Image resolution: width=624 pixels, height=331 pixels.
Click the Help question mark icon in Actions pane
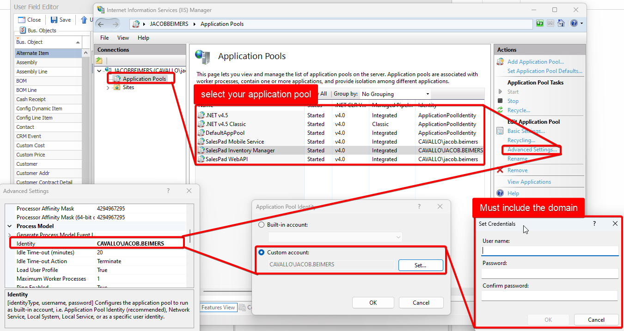pyautogui.click(x=500, y=193)
